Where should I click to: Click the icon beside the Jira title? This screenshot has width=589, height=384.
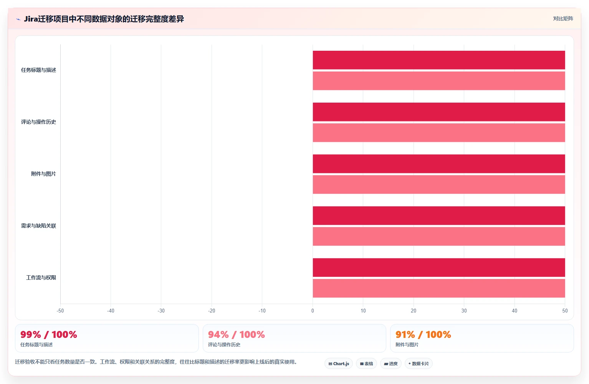tap(18, 19)
